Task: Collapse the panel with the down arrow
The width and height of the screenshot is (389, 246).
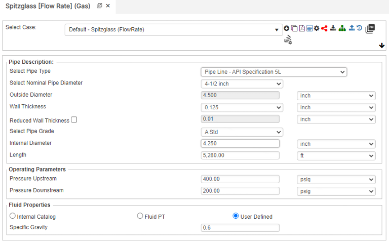Action: pos(382,46)
